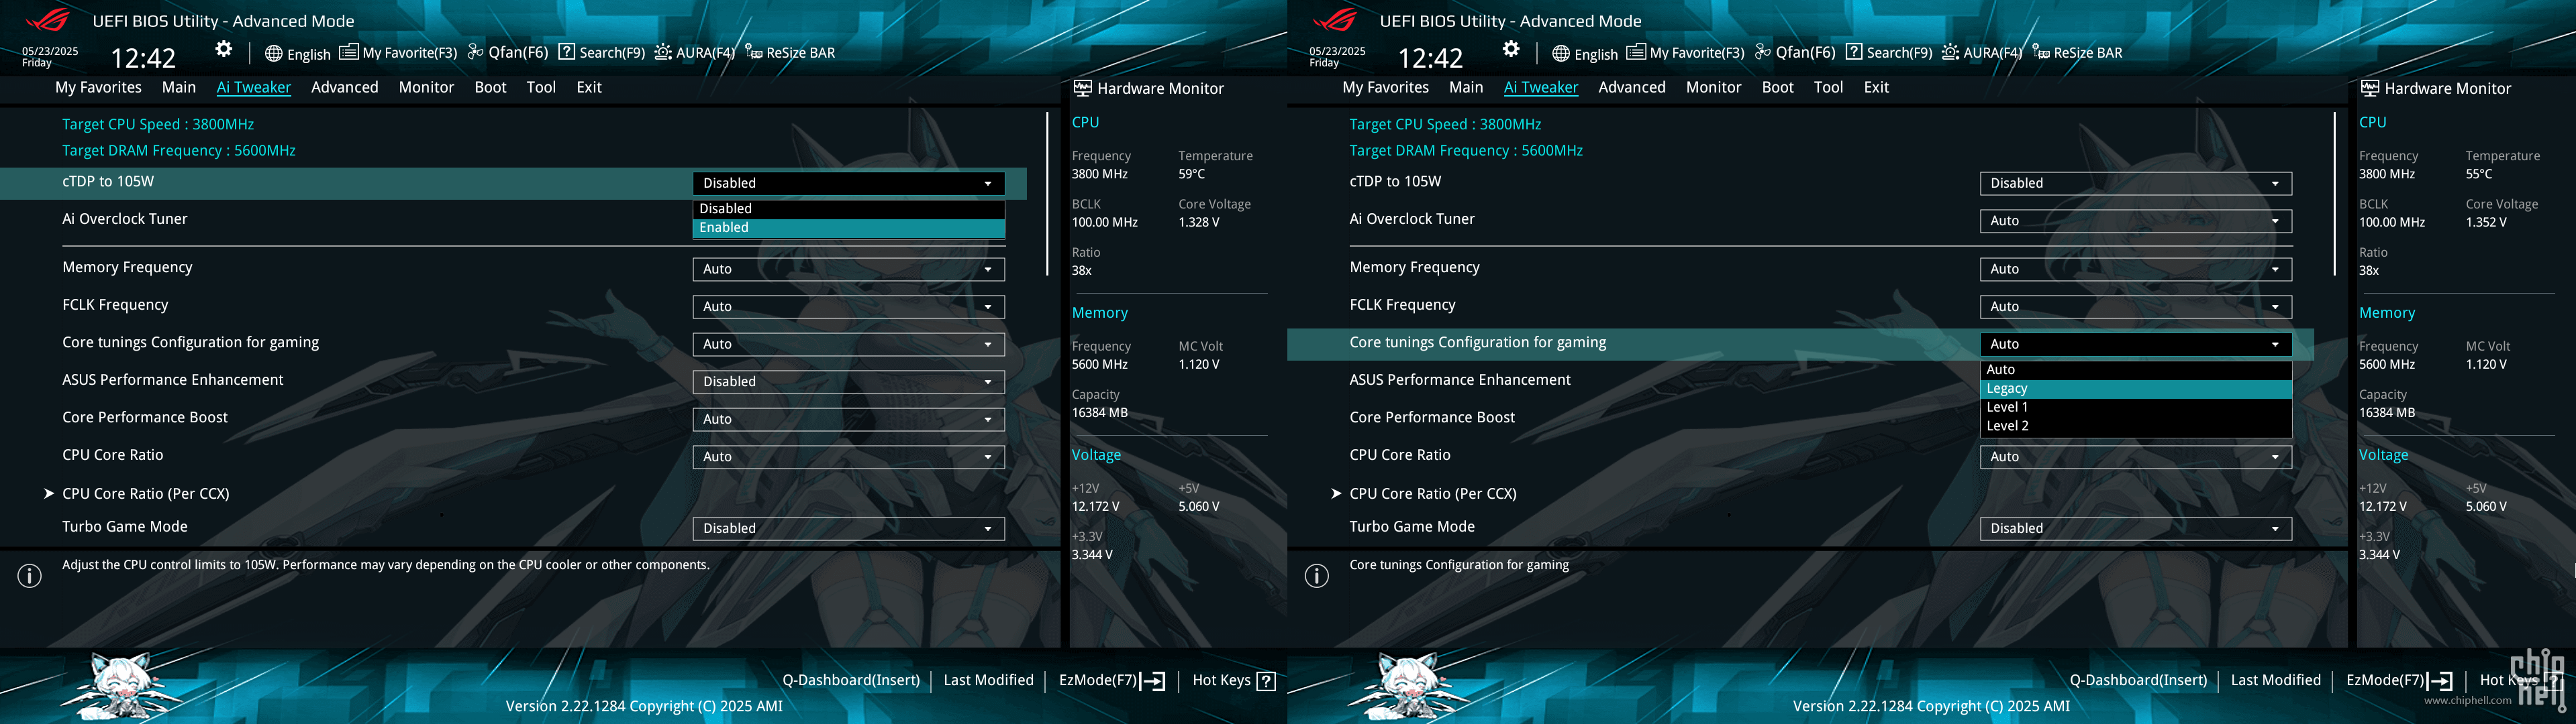Switch to Main tab in left screen
The width and height of the screenshot is (2576, 724).
pos(179,87)
